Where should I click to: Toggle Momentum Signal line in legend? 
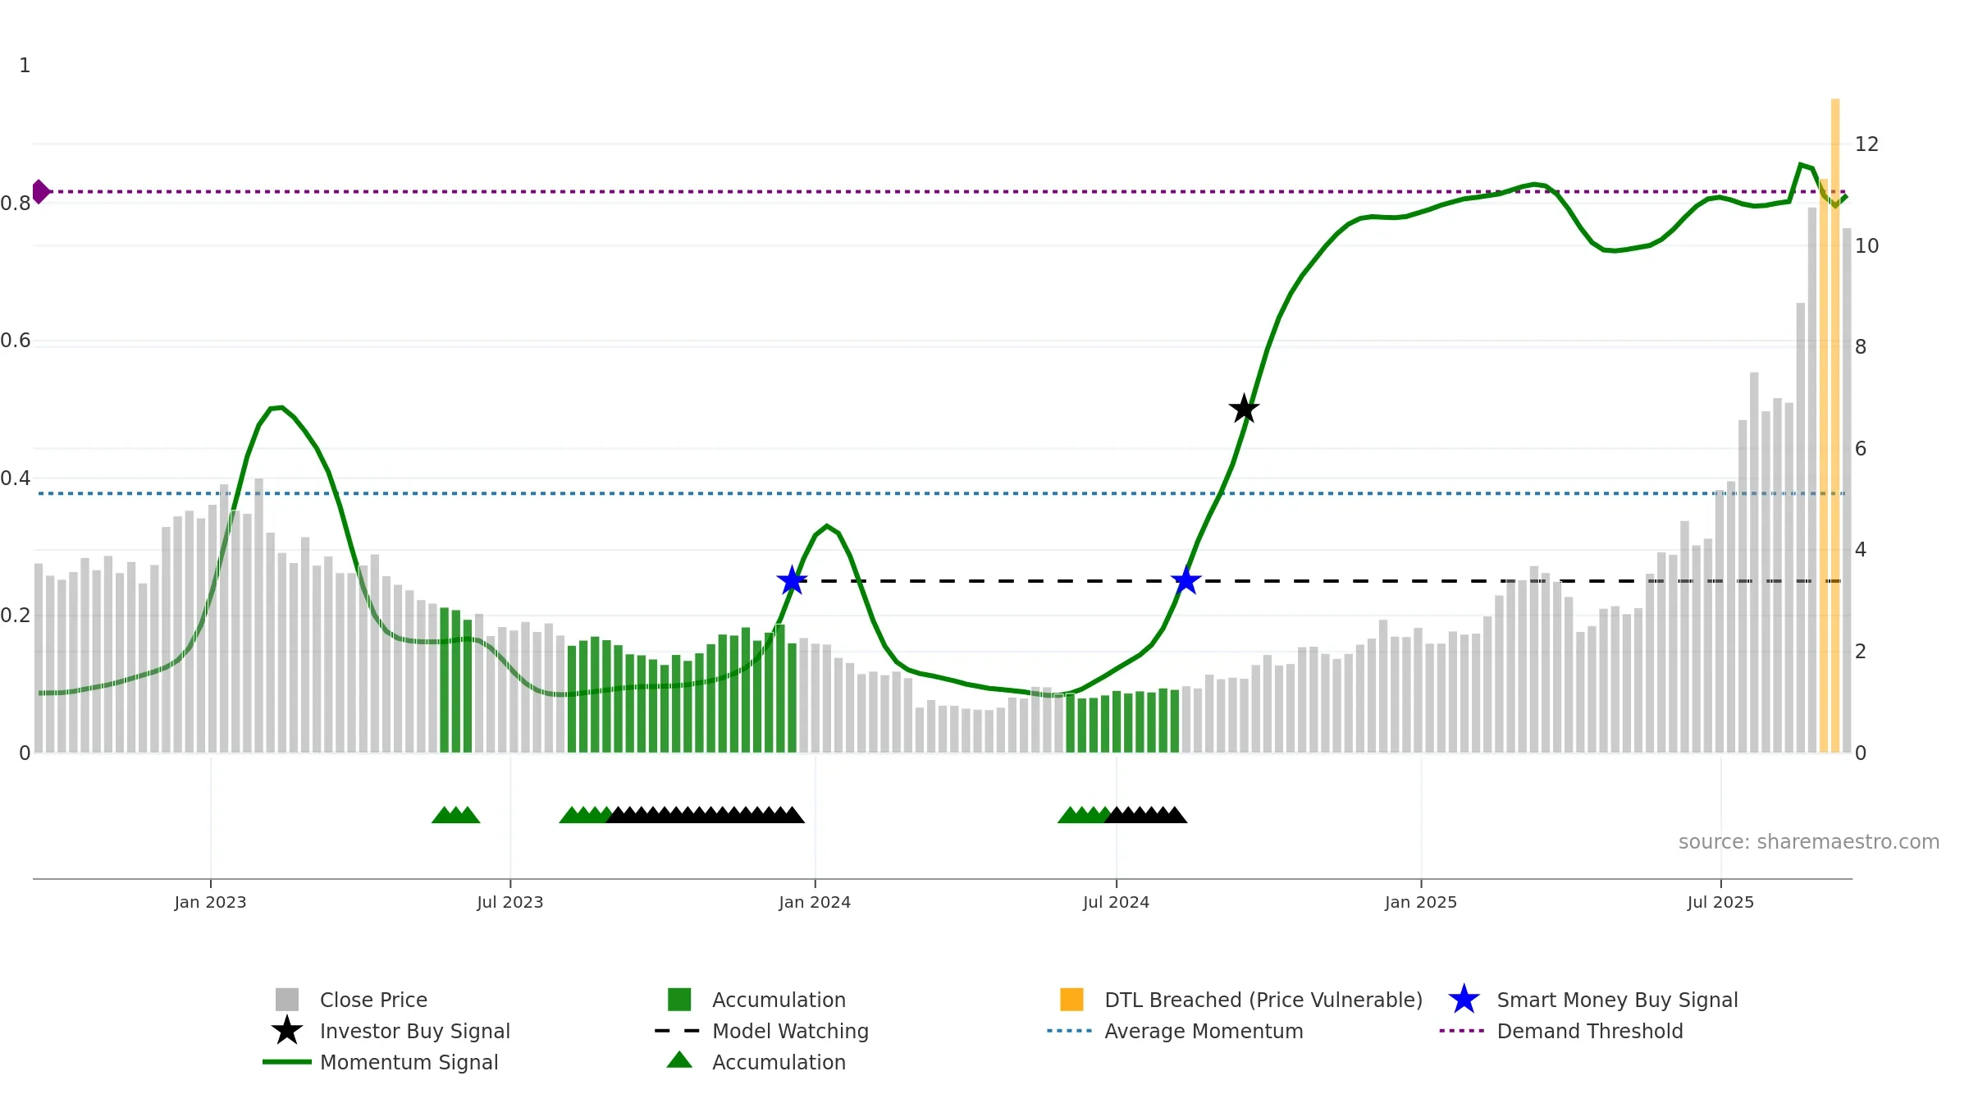(x=409, y=1062)
